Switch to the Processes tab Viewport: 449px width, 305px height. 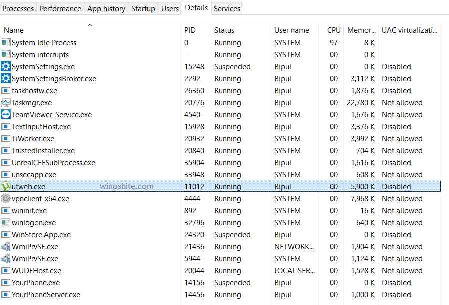tap(18, 8)
